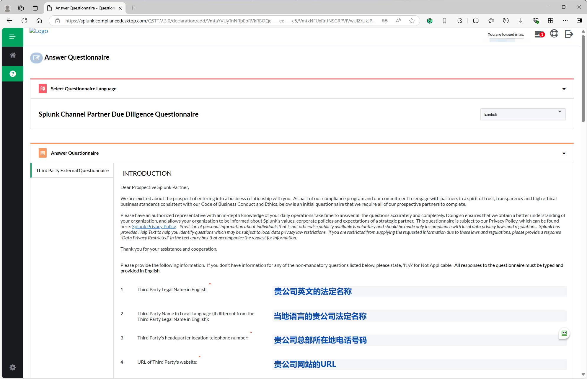Refresh the page with the reload button
Viewport: 587px width, 379px height.
(25, 21)
